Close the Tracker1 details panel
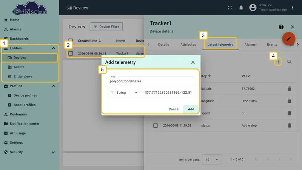This screenshot has height=170, width=302. pos(292,27)
